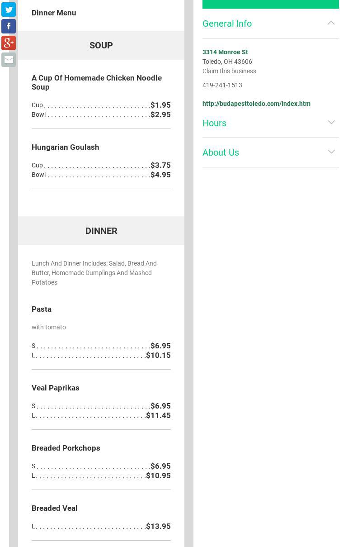Click the DINNER section header
The image size is (348, 547).
coord(101,231)
